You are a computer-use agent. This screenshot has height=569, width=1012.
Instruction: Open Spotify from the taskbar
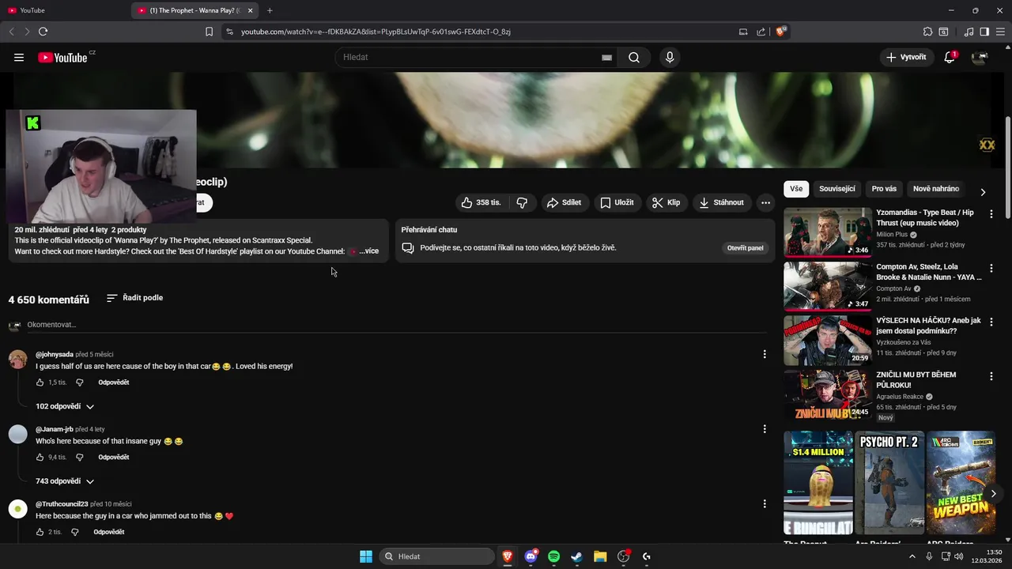[553, 556]
